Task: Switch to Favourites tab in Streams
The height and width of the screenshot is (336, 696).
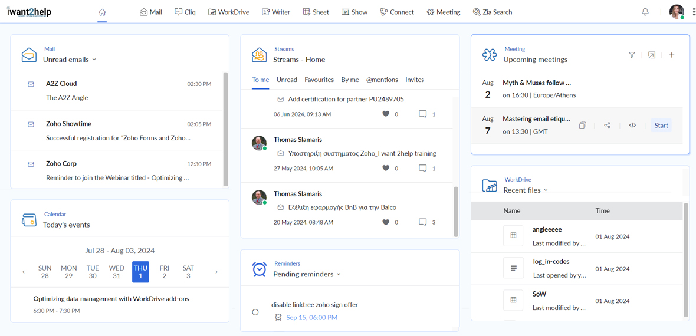Action: 319,80
